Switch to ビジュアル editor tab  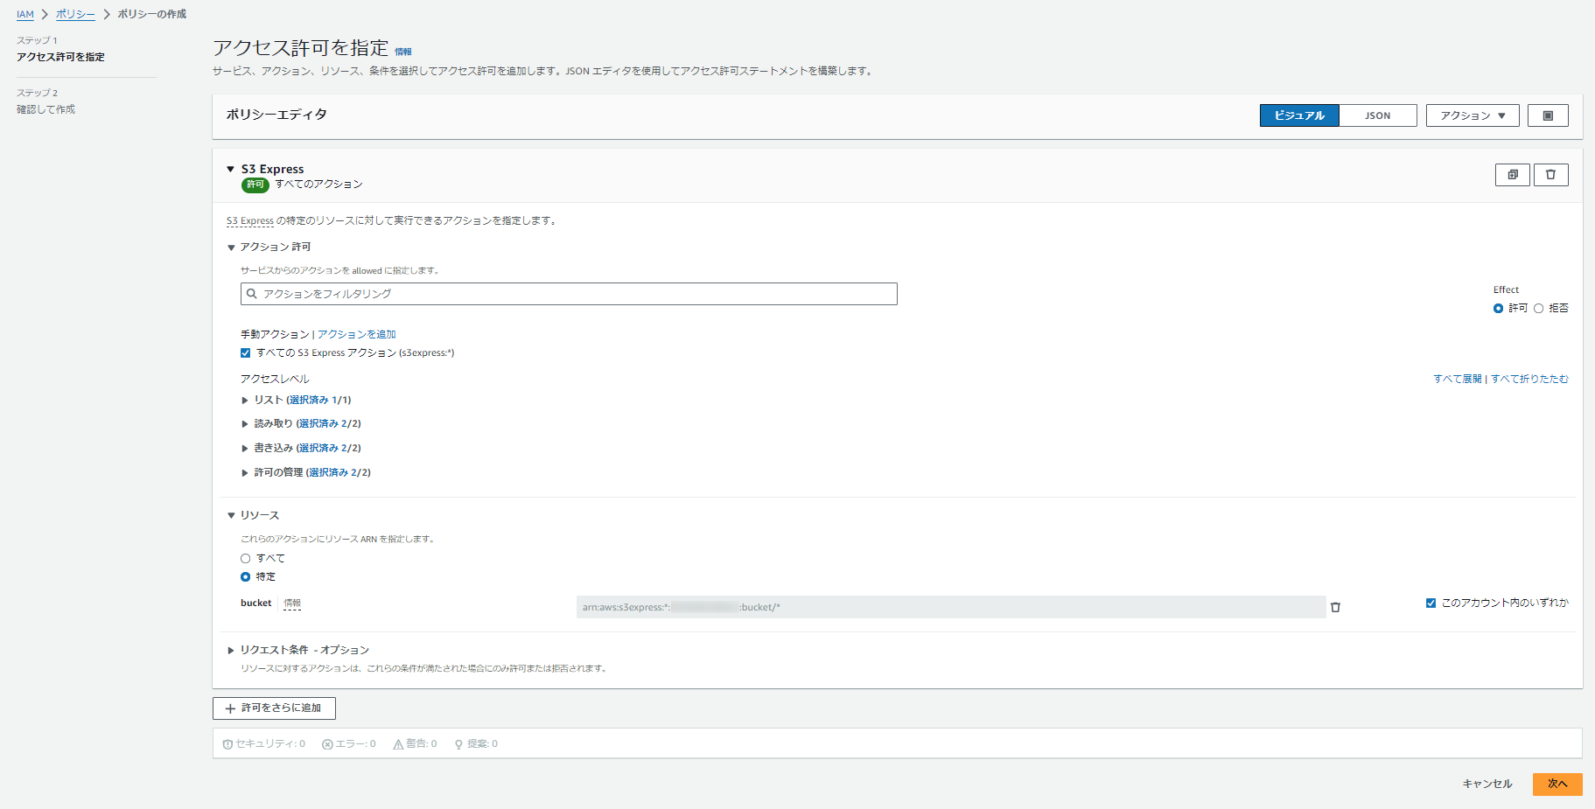(x=1299, y=115)
